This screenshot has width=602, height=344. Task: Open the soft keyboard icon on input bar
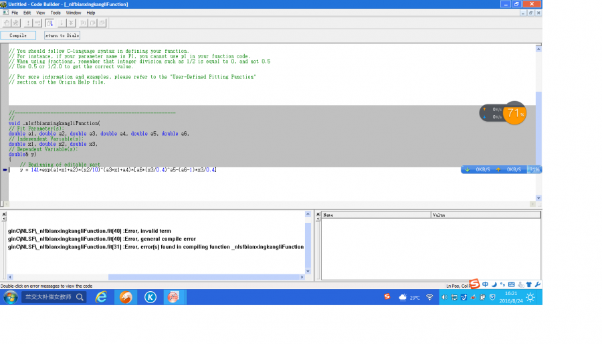coord(512,284)
